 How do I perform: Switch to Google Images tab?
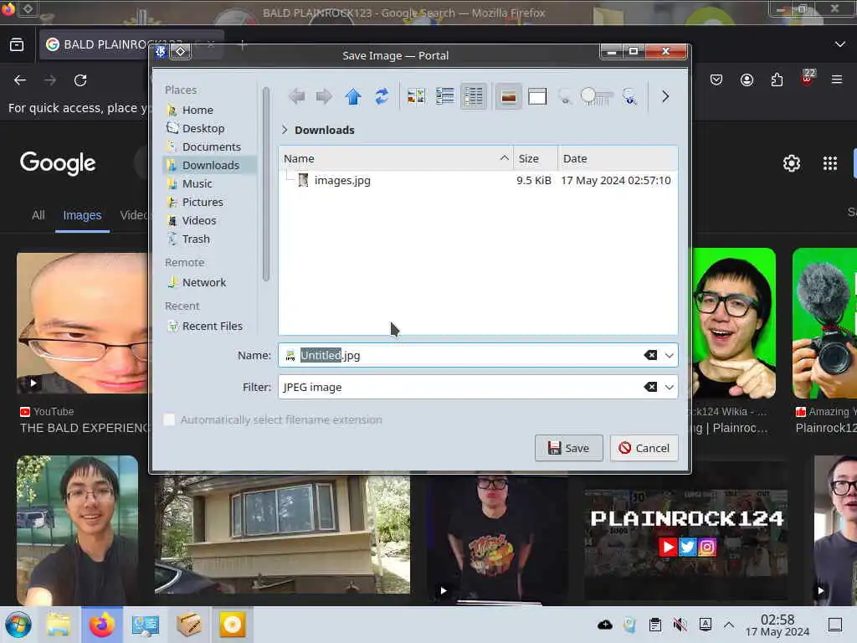[82, 215]
